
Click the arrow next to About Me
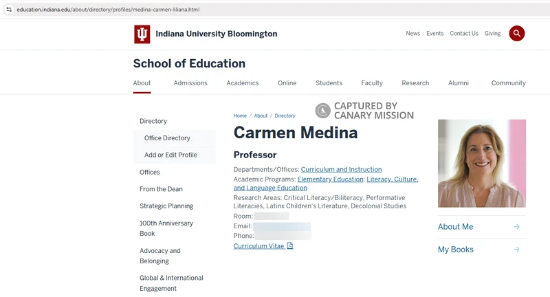[x=516, y=227]
